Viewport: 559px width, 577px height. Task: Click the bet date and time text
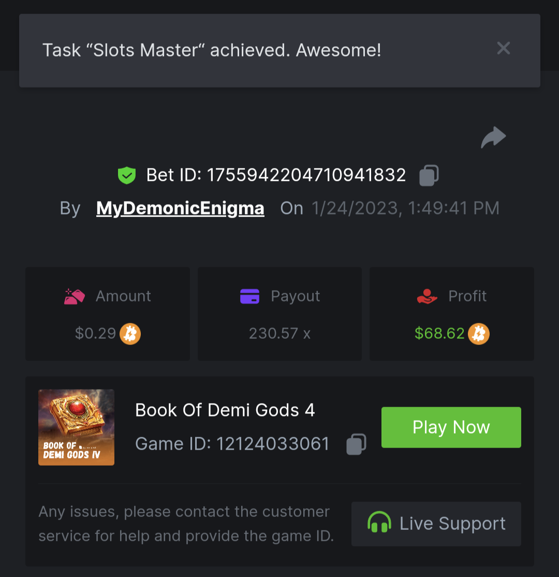(405, 208)
